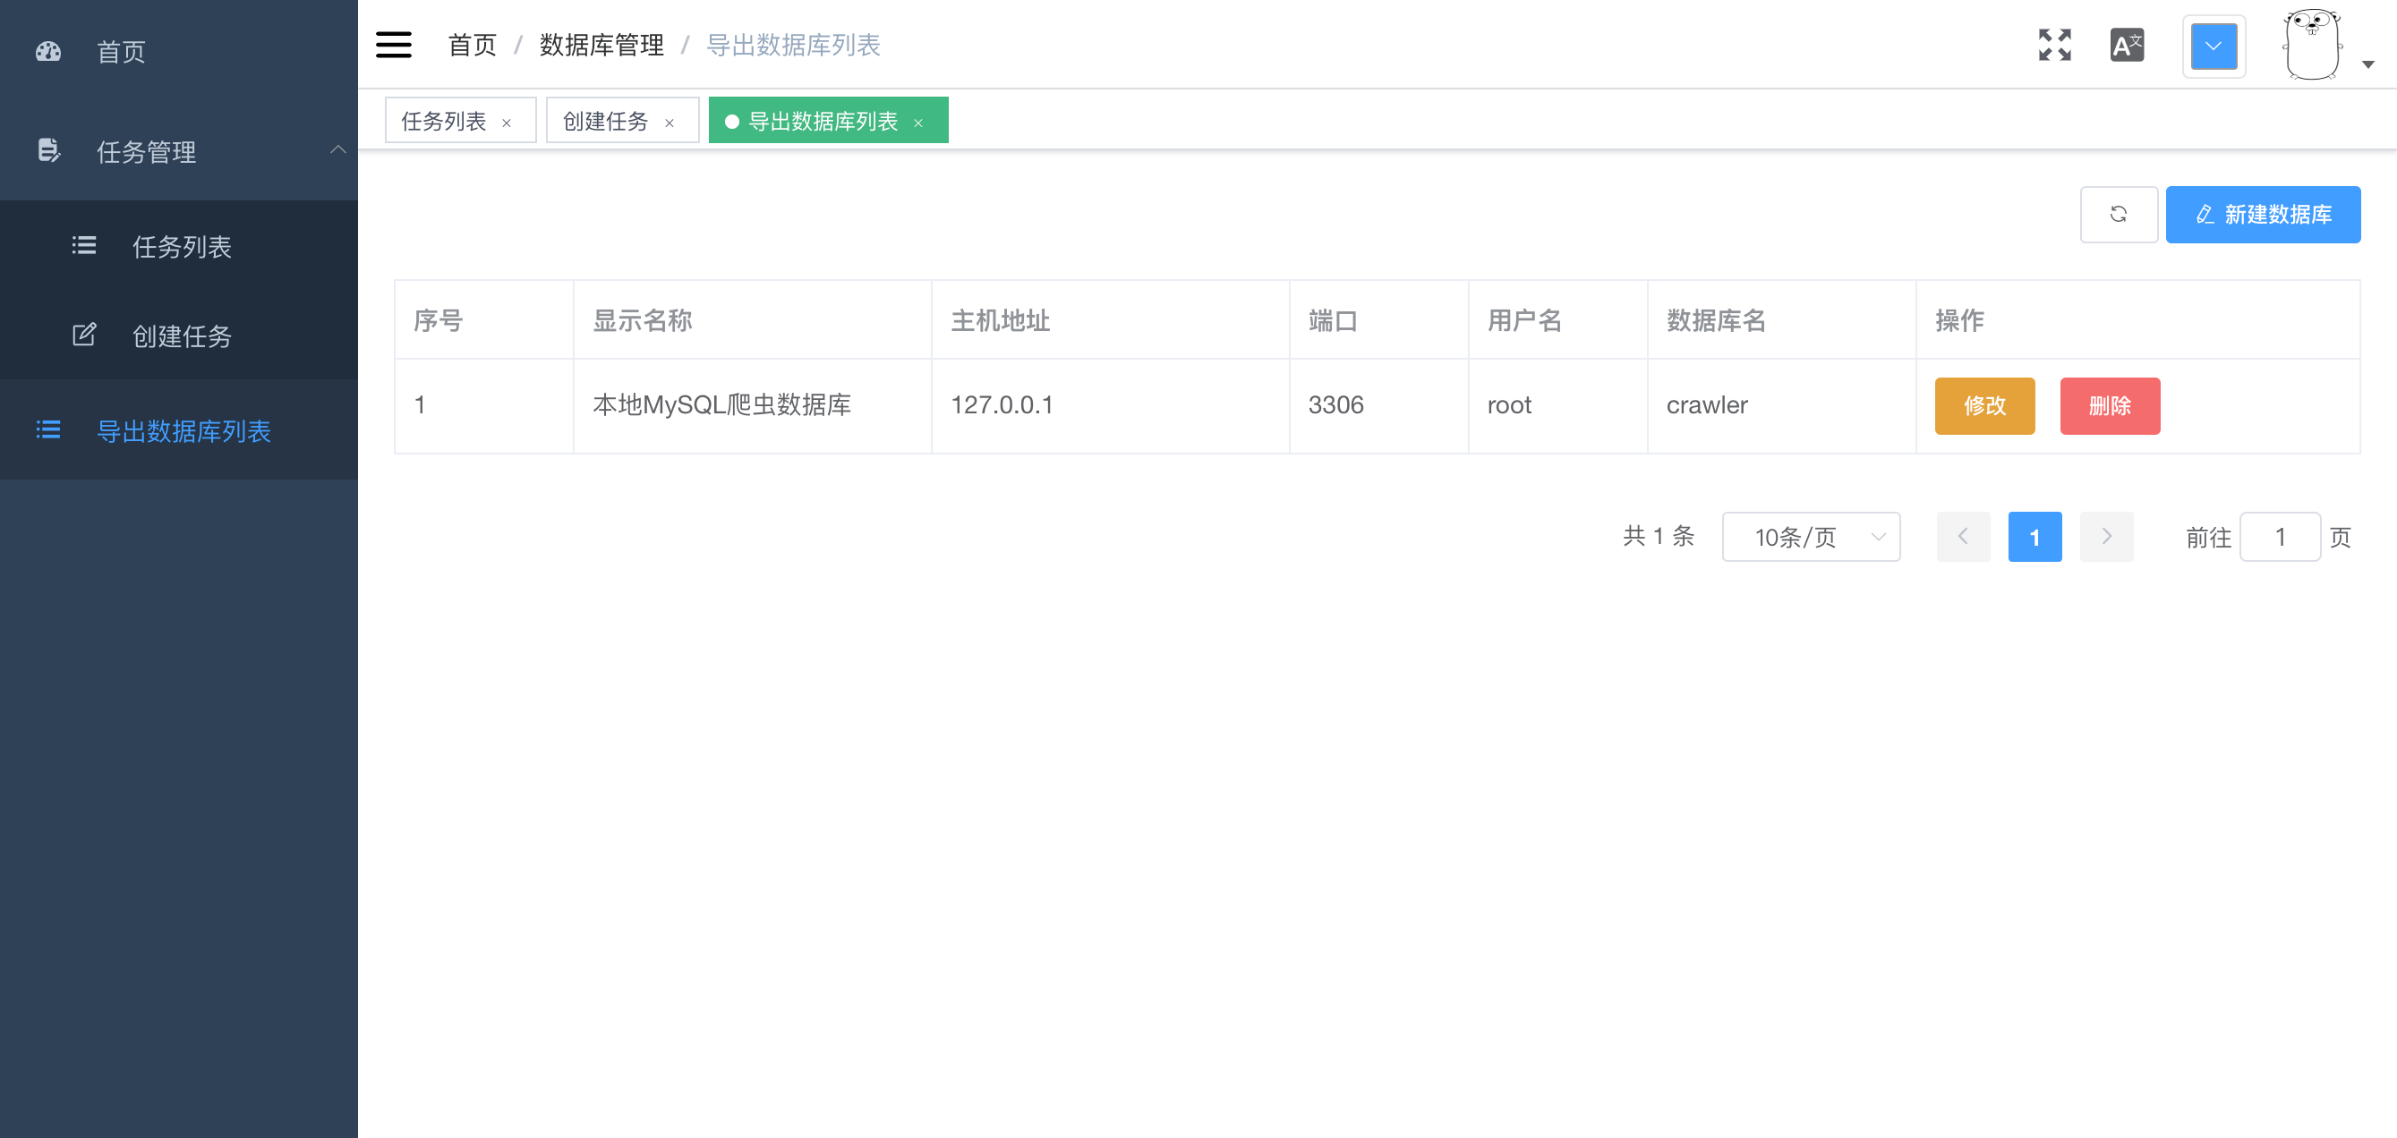This screenshot has width=2397, height=1138.
Task: Close the 任务列表 tab with its X
Action: (x=508, y=123)
